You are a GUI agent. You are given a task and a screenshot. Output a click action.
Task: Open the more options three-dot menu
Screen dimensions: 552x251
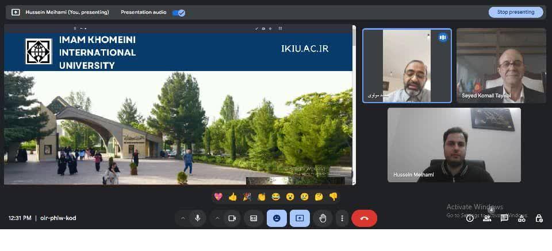[x=342, y=218]
